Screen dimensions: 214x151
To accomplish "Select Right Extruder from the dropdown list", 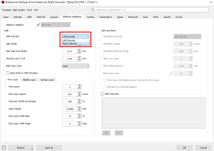I will [x=69, y=44].
